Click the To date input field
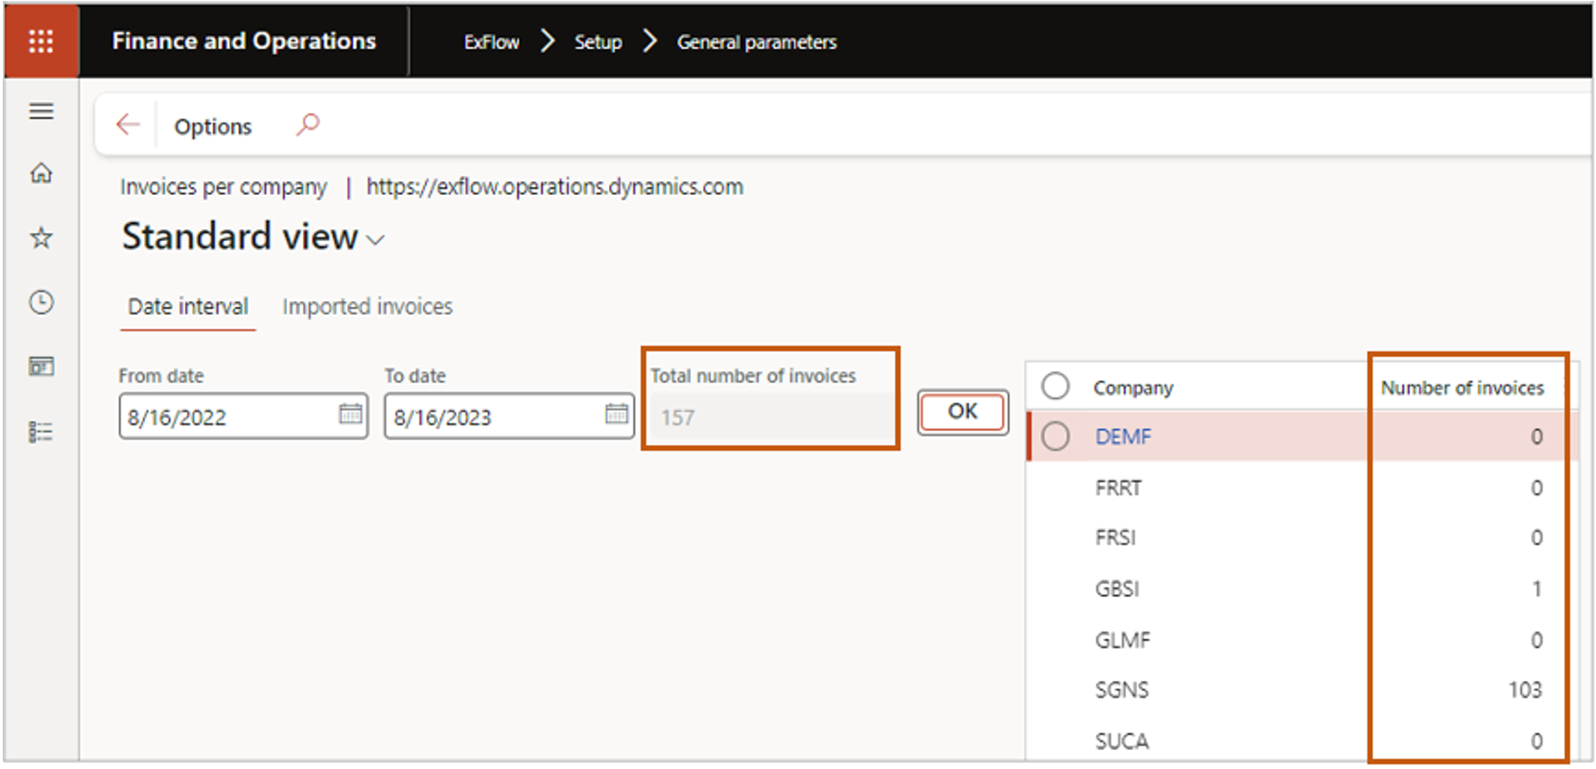This screenshot has height=769, width=1596. [509, 416]
